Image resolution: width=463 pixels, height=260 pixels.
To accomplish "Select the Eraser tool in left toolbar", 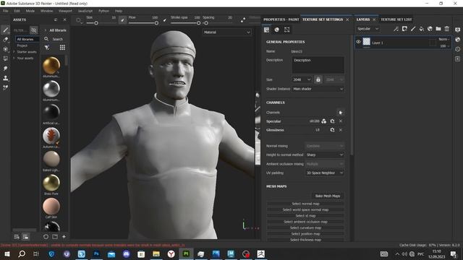I will click(x=5, y=40).
